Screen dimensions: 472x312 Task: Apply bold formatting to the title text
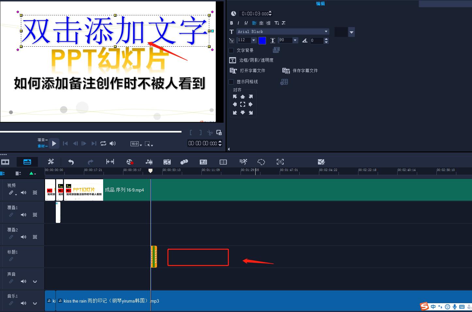point(231,23)
